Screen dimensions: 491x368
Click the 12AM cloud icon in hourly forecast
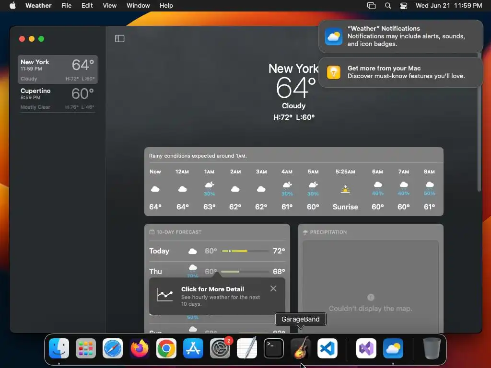pyautogui.click(x=183, y=189)
